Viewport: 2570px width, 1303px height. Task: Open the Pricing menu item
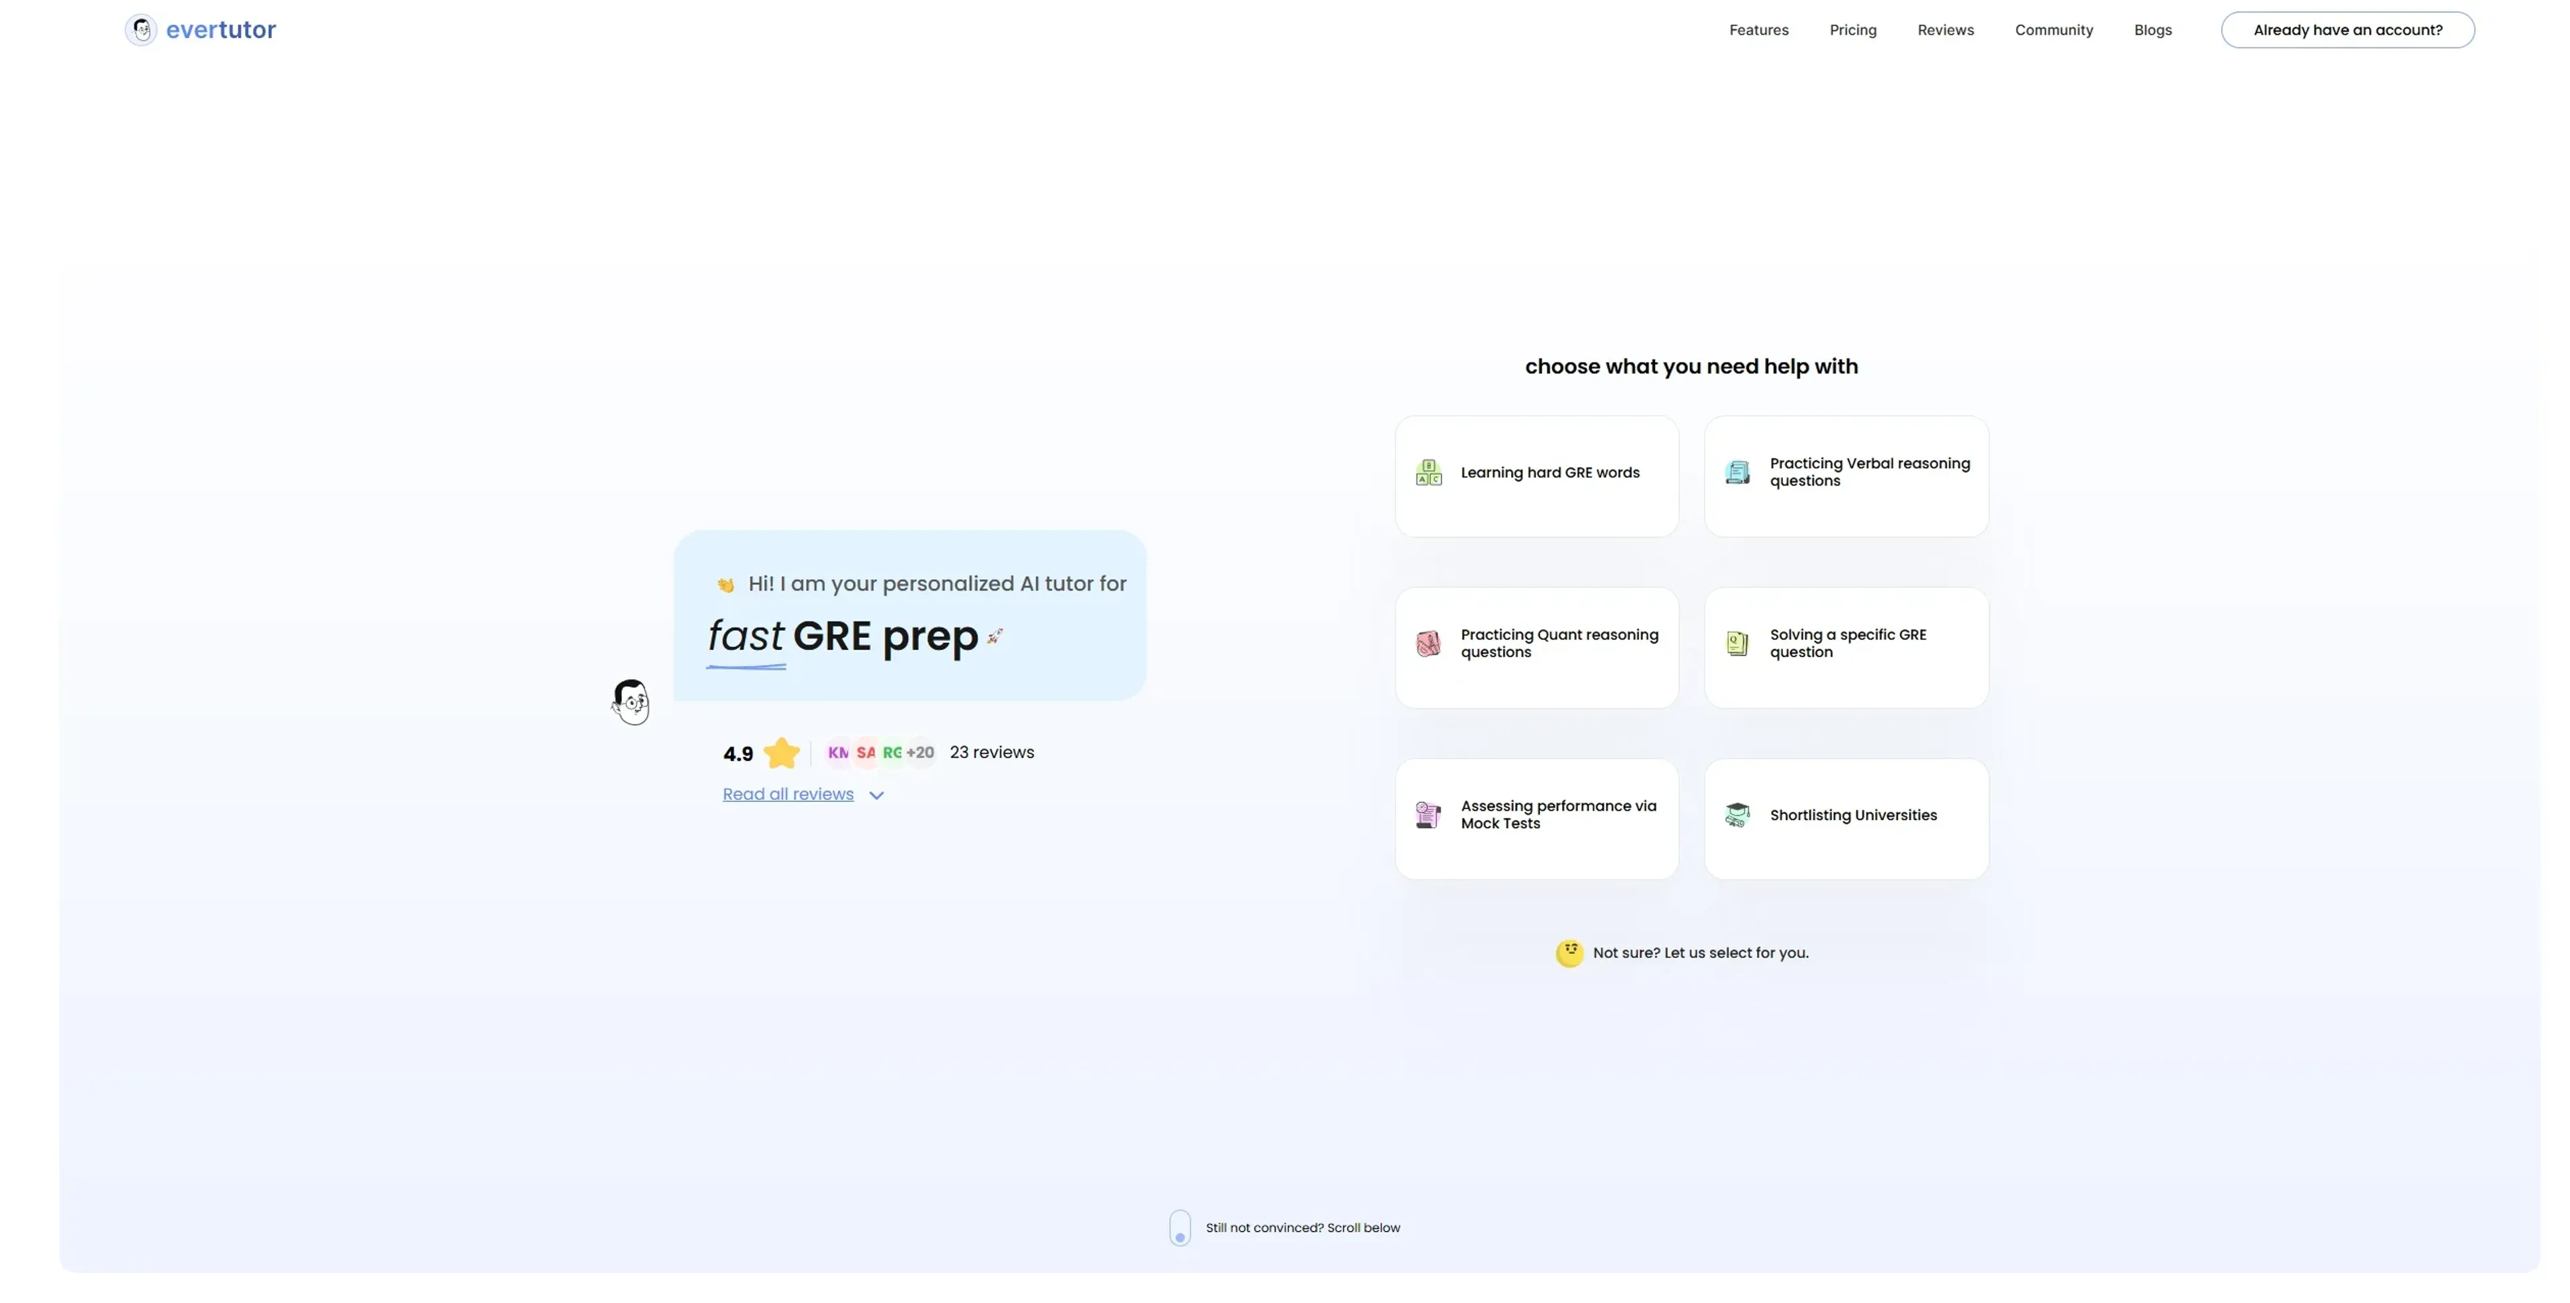tap(1853, 30)
